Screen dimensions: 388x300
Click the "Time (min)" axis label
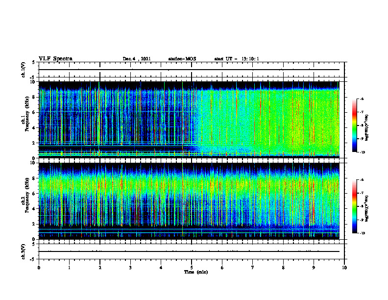pos(196,272)
